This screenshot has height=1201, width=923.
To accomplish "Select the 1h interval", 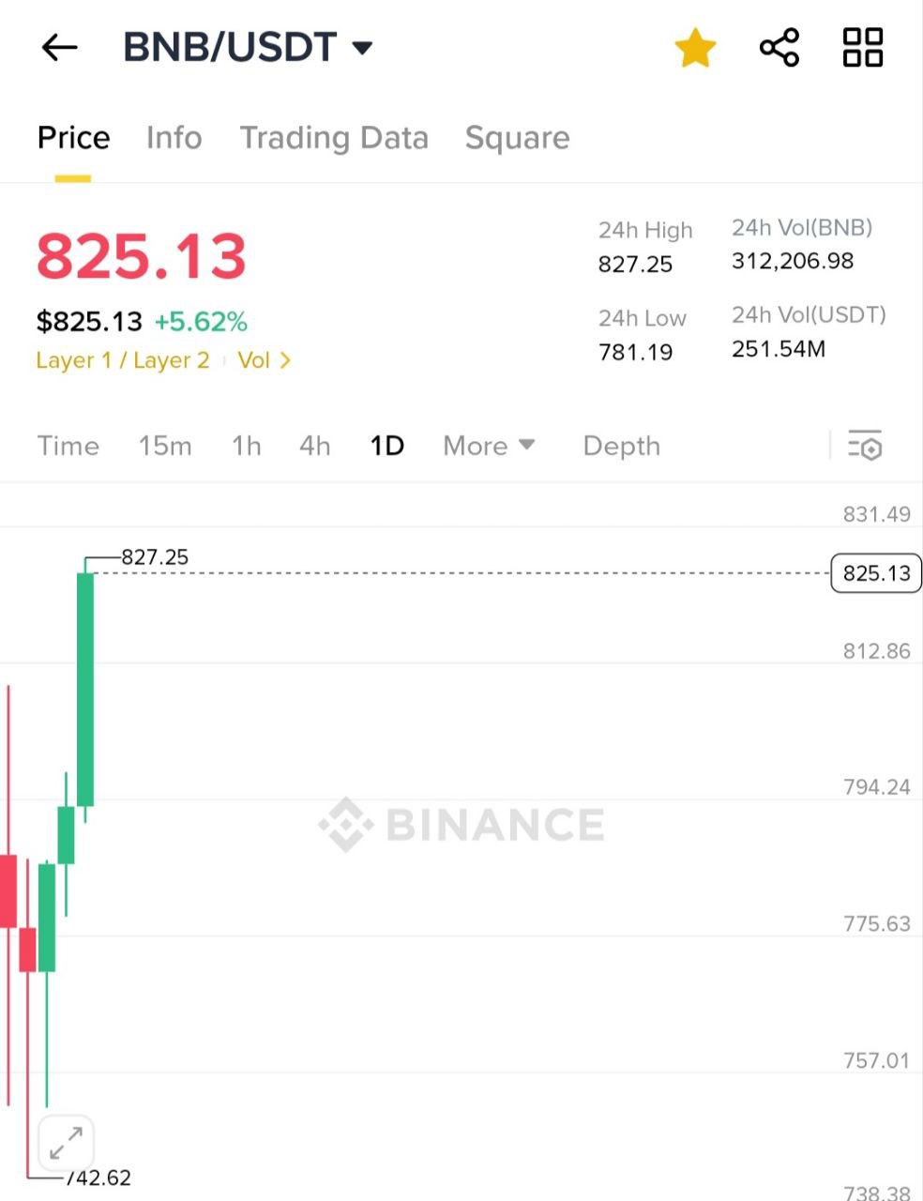I will (246, 446).
